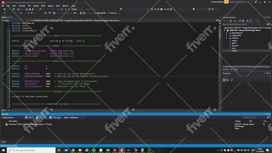Click the Collapse All icon in Solution Explorer

pos(240,21)
